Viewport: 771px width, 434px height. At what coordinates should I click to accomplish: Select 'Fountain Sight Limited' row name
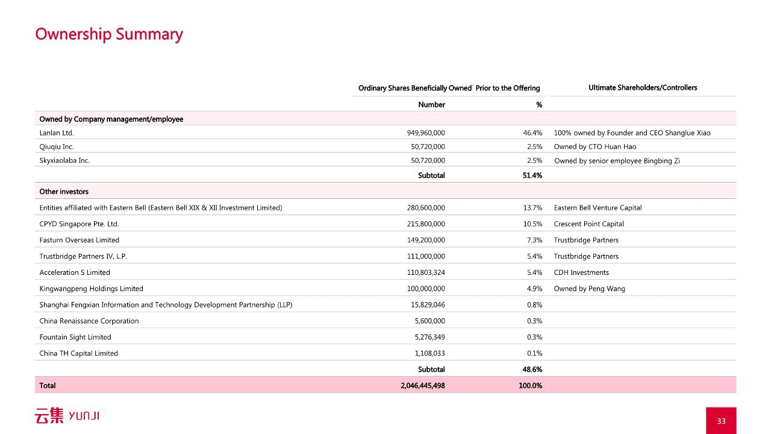pyautogui.click(x=75, y=338)
